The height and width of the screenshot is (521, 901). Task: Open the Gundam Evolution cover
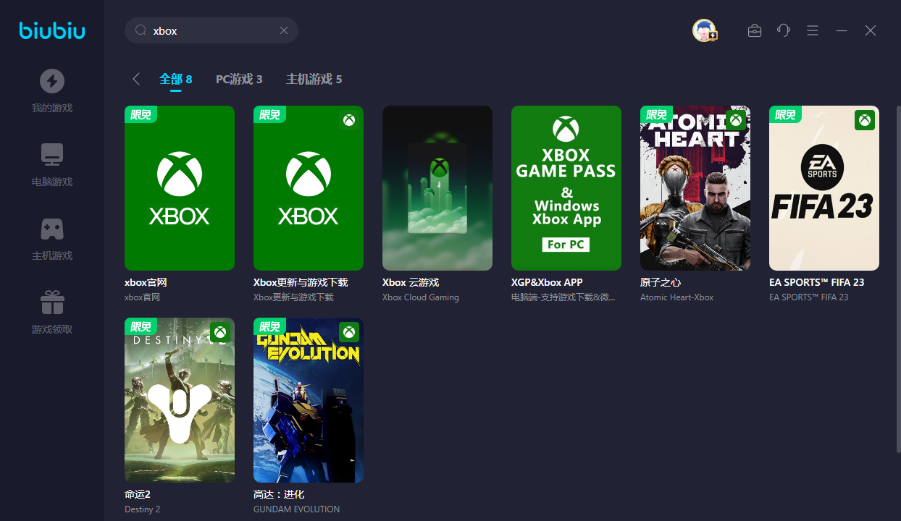pos(309,400)
